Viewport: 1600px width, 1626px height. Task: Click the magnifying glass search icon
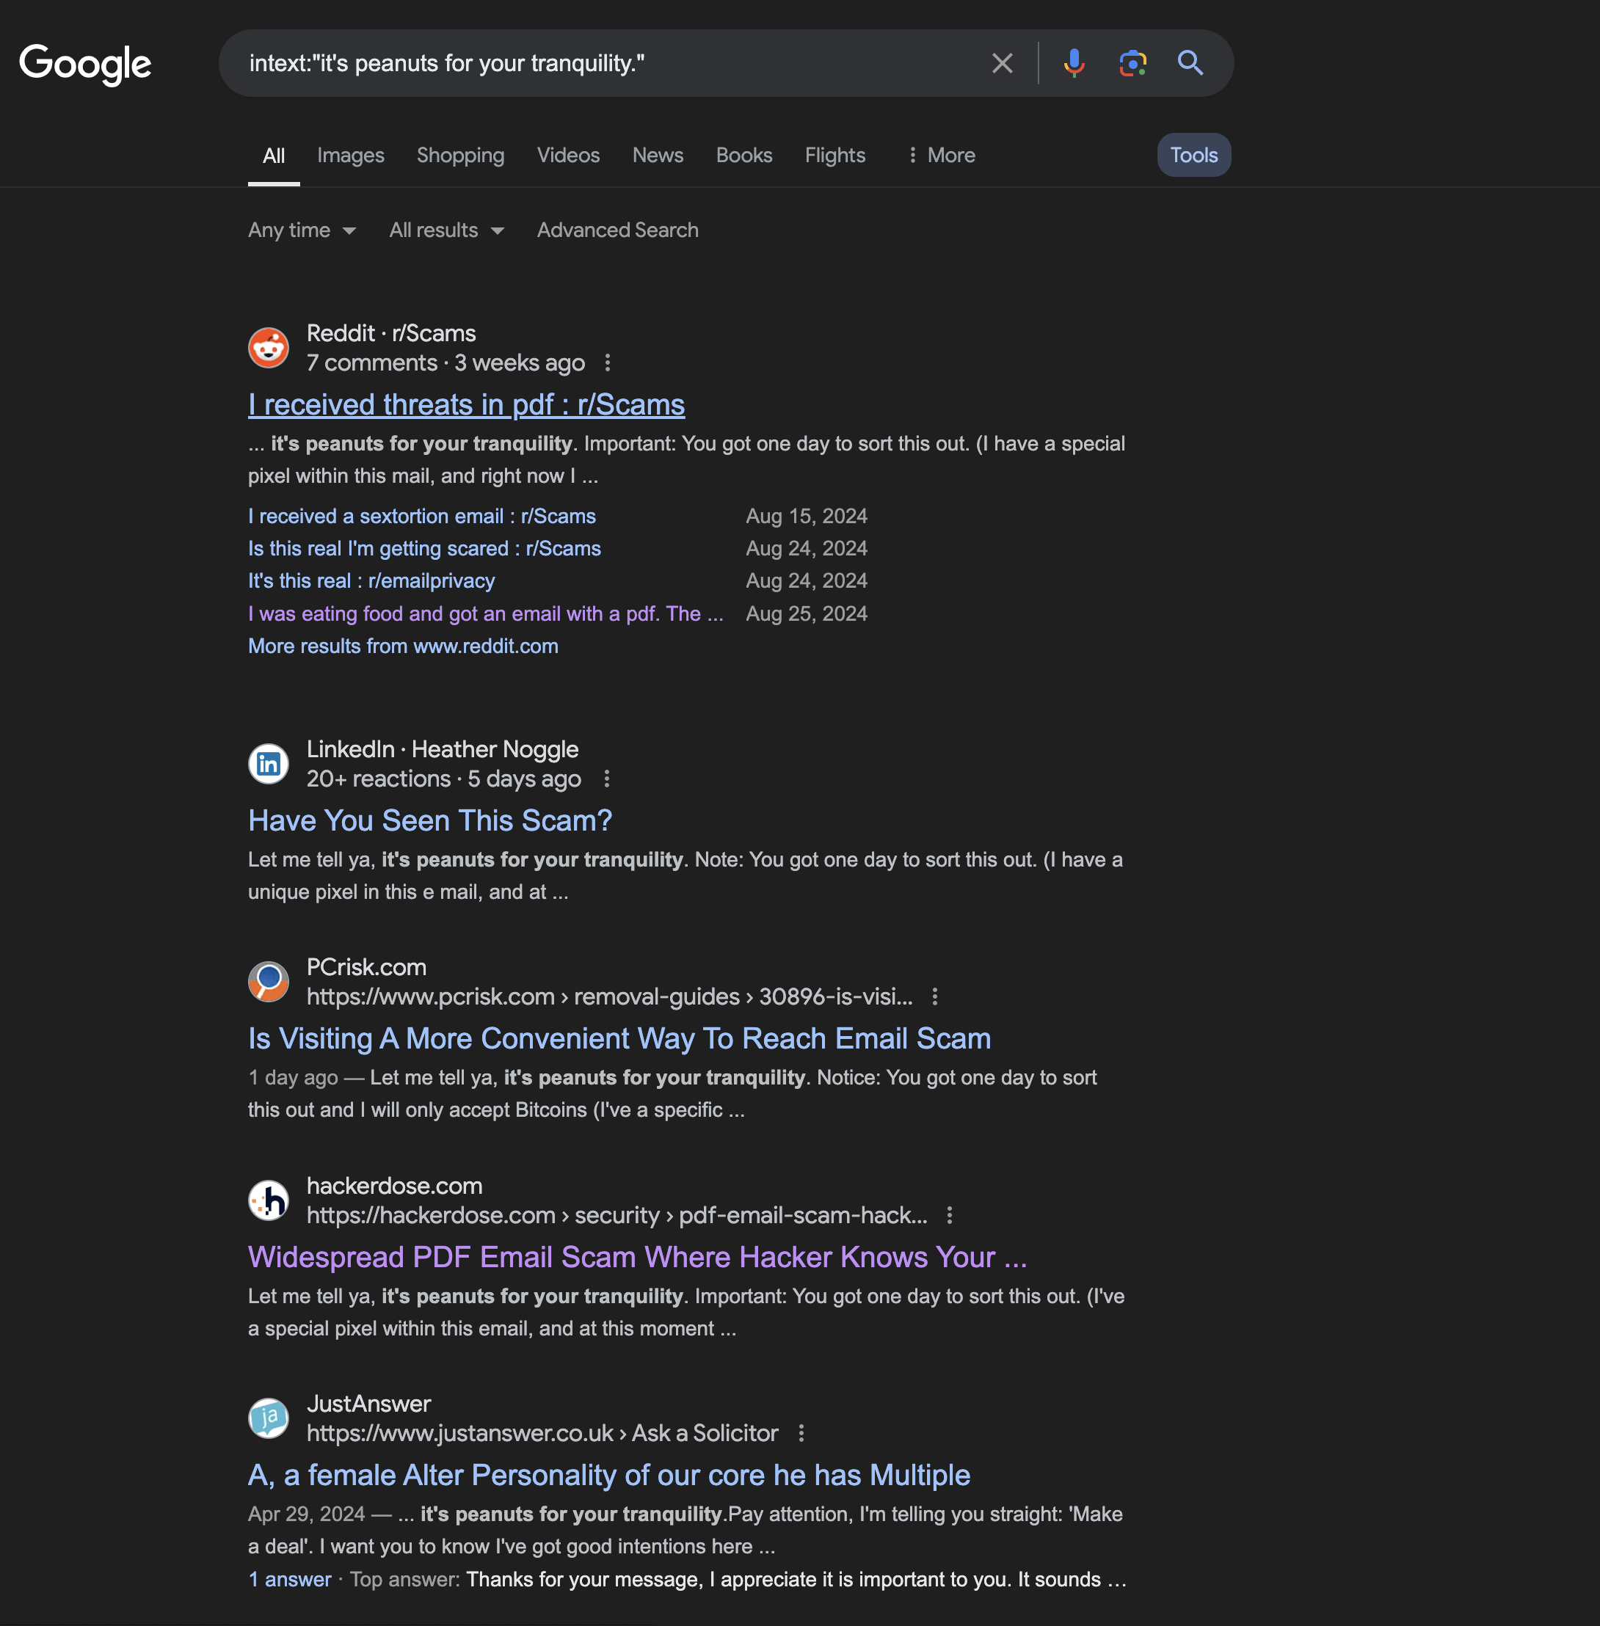[1190, 63]
